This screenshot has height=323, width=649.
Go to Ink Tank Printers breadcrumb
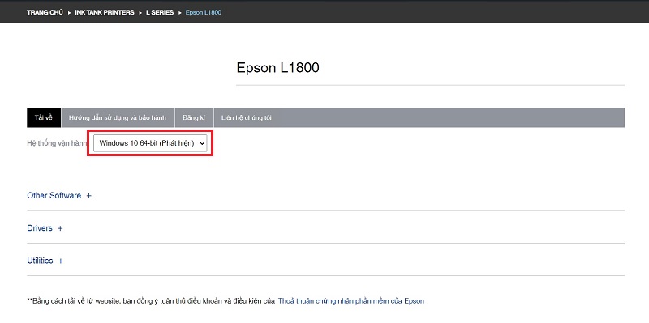[105, 12]
